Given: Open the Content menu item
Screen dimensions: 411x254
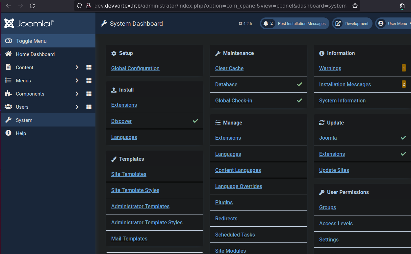Looking at the screenshot, I should point(25,67).
